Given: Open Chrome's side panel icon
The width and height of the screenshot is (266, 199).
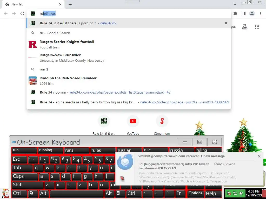Looking at the screenshot, I should point(244,13).
